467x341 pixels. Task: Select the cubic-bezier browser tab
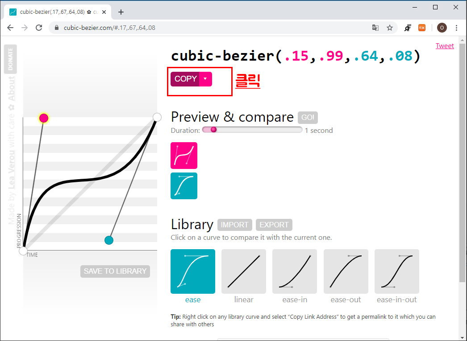57,12
